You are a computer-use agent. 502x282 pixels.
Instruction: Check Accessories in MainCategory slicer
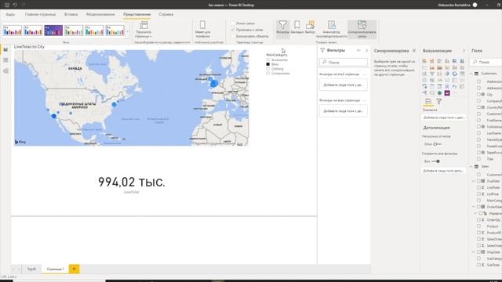tap(268, 60)
